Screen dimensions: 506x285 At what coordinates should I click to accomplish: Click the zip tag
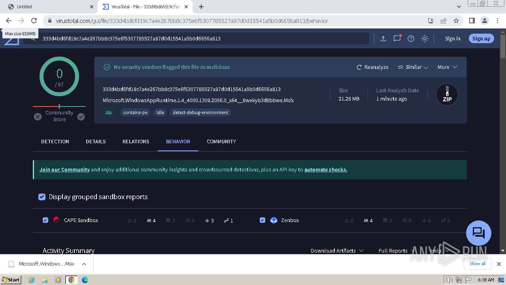coord(109,112)
